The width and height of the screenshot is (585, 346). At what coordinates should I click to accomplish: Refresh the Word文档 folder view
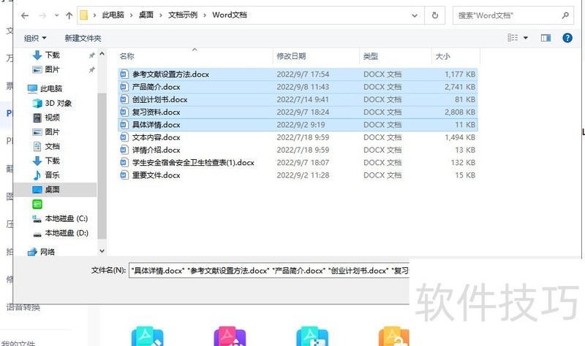point(434,15)
